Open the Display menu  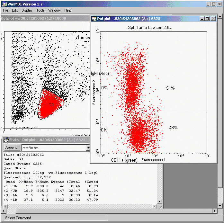click(x=27, y=10)
